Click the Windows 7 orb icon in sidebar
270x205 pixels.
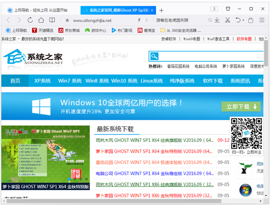click(x=245, y=190)
